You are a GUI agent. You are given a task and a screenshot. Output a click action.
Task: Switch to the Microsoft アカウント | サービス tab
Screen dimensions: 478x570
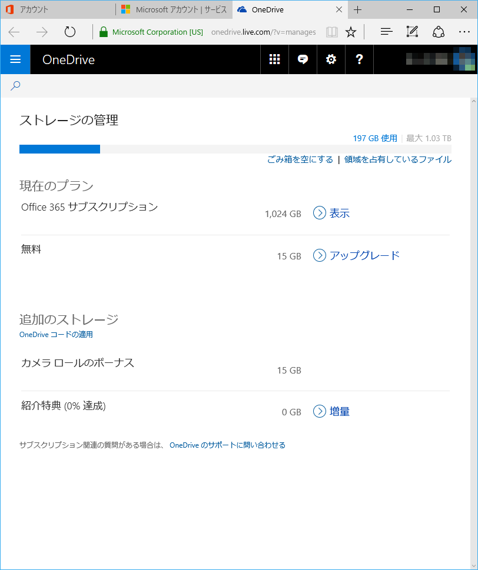pyautogui.click(x=174, y=10)
